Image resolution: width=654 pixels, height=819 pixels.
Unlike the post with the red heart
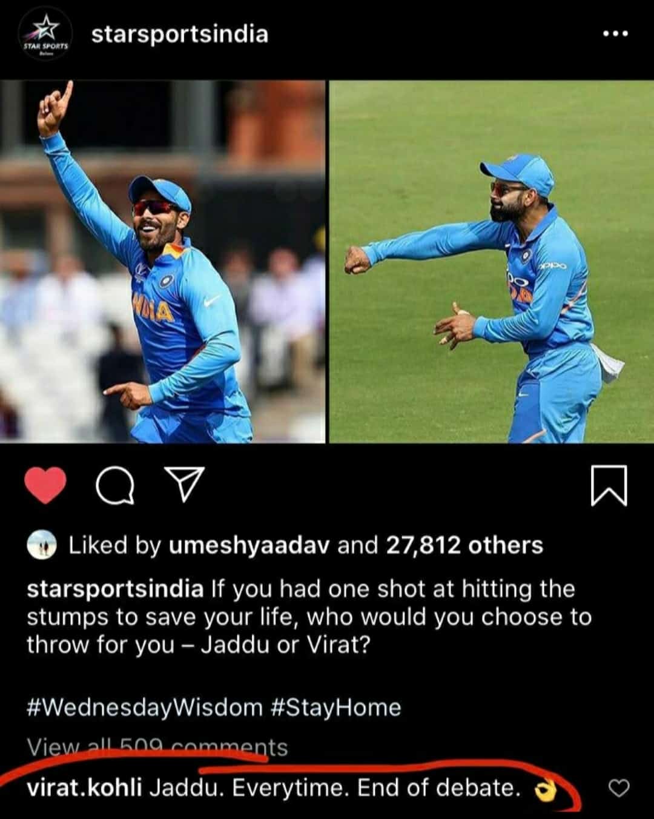(x=45, y=486)
